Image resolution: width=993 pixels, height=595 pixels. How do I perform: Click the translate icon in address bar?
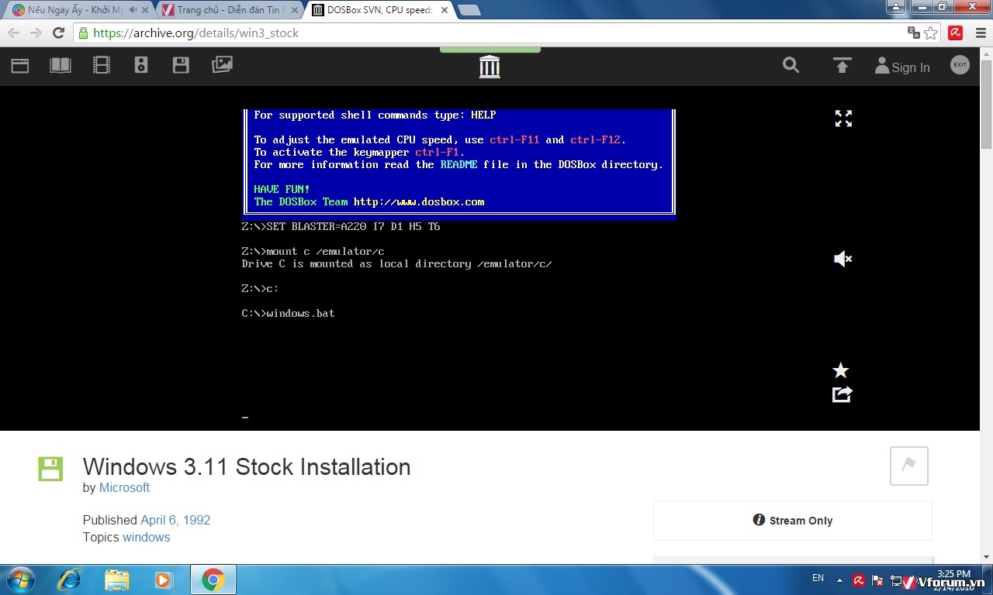(914, 33)
